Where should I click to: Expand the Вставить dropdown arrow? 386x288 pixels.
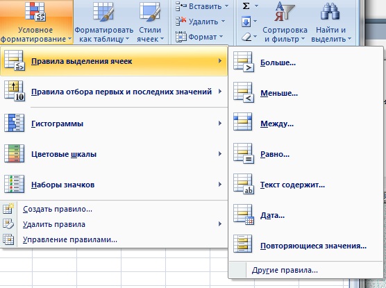pyautogui.click(x=226, y=6)
